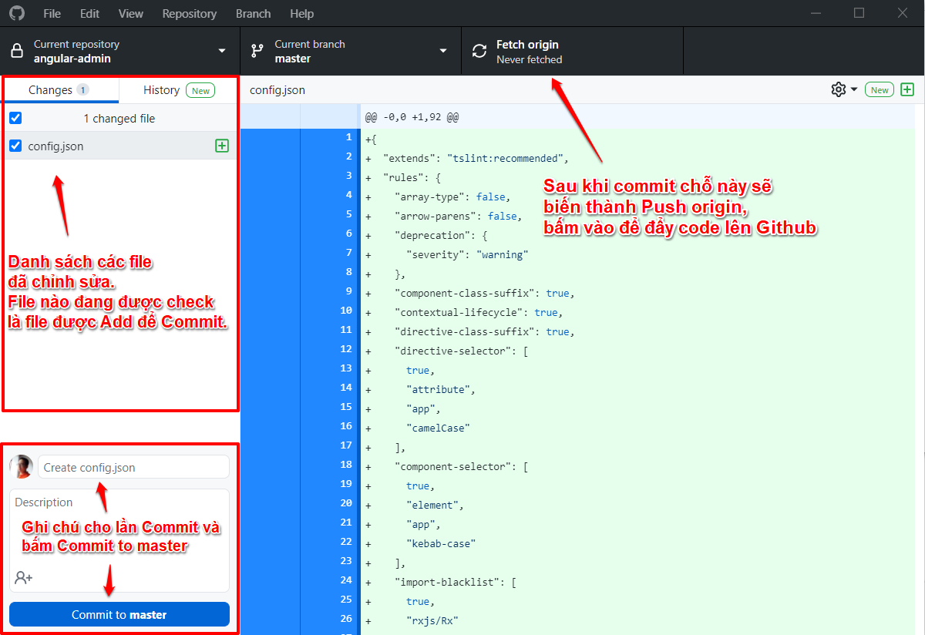Image resolution: width=925 pixels, height=635 pixels.
Task: Switch to the History tab
Action: coord(178,90)
